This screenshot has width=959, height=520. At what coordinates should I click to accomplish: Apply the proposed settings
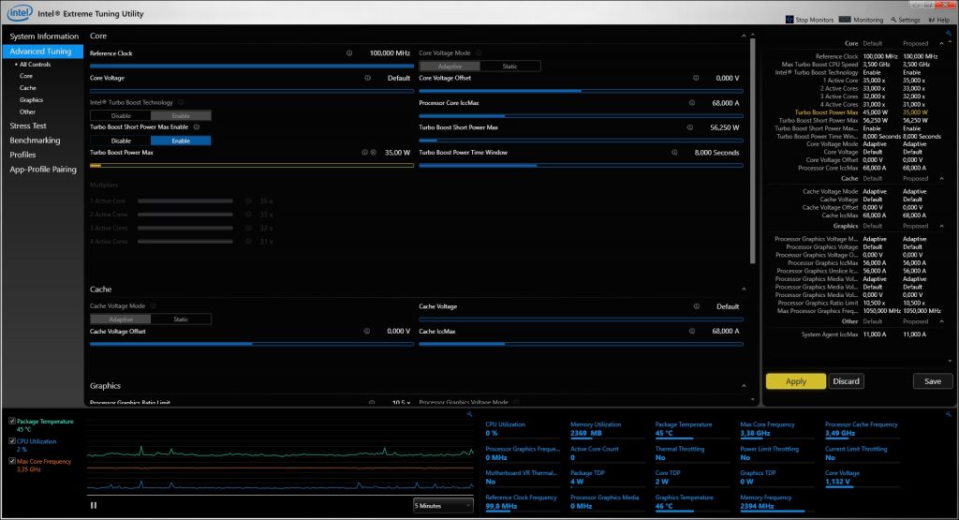(x=796, y=381)
